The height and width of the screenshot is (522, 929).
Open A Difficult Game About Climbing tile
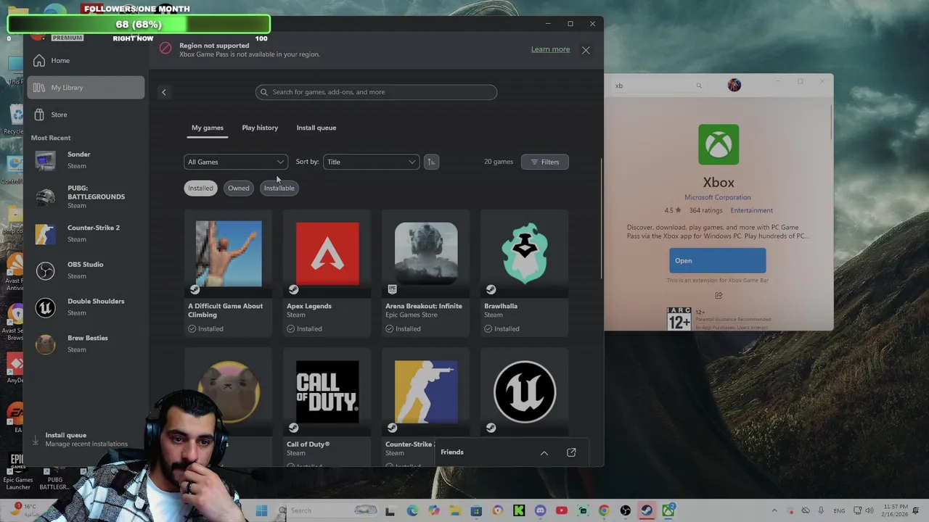(229, 273)
